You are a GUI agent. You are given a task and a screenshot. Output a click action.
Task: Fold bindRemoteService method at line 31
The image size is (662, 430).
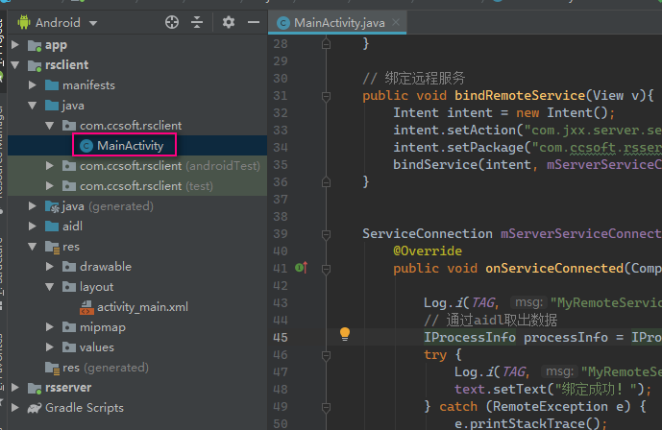pyautogui.click(x=326, y=97)
